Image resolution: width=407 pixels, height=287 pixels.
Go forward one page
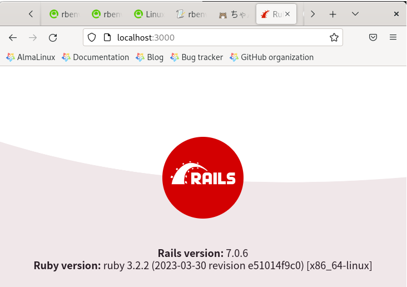33,38
